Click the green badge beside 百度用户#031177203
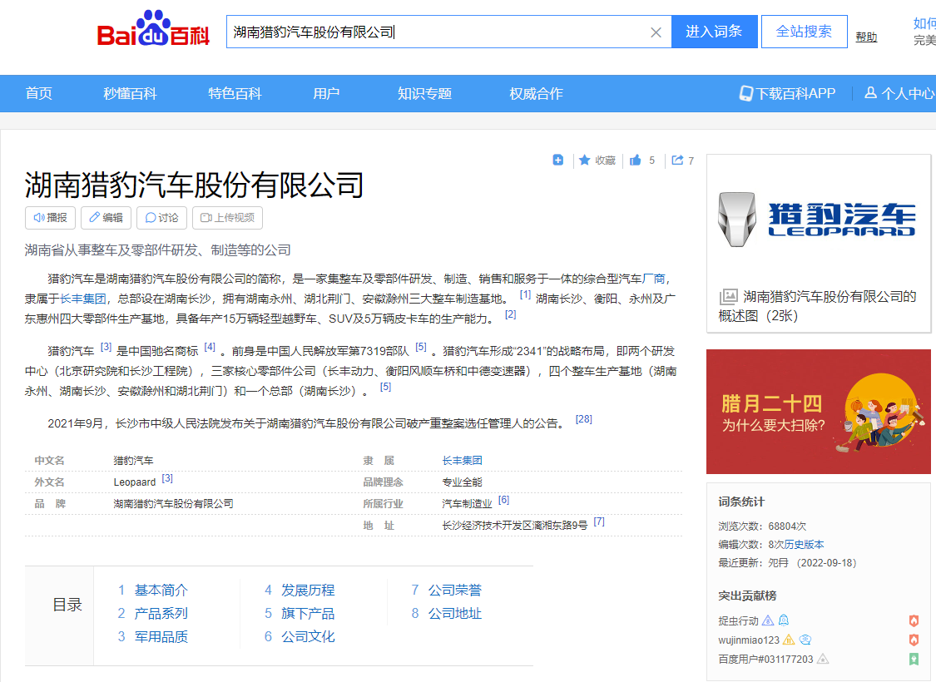 tap(914, 660)
